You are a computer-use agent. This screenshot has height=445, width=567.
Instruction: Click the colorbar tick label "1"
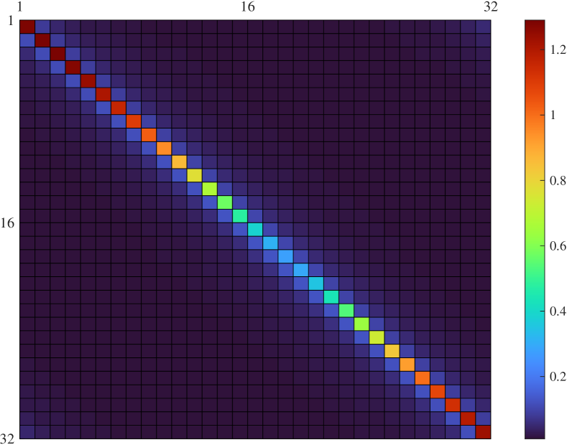click(553, 116)
